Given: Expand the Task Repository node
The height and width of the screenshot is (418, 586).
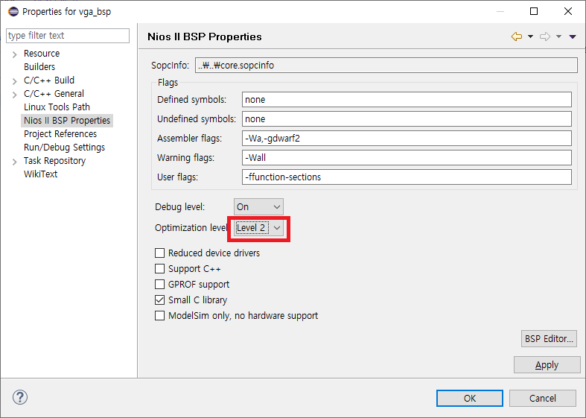Looking at the screenshot, I should point(15,162).
